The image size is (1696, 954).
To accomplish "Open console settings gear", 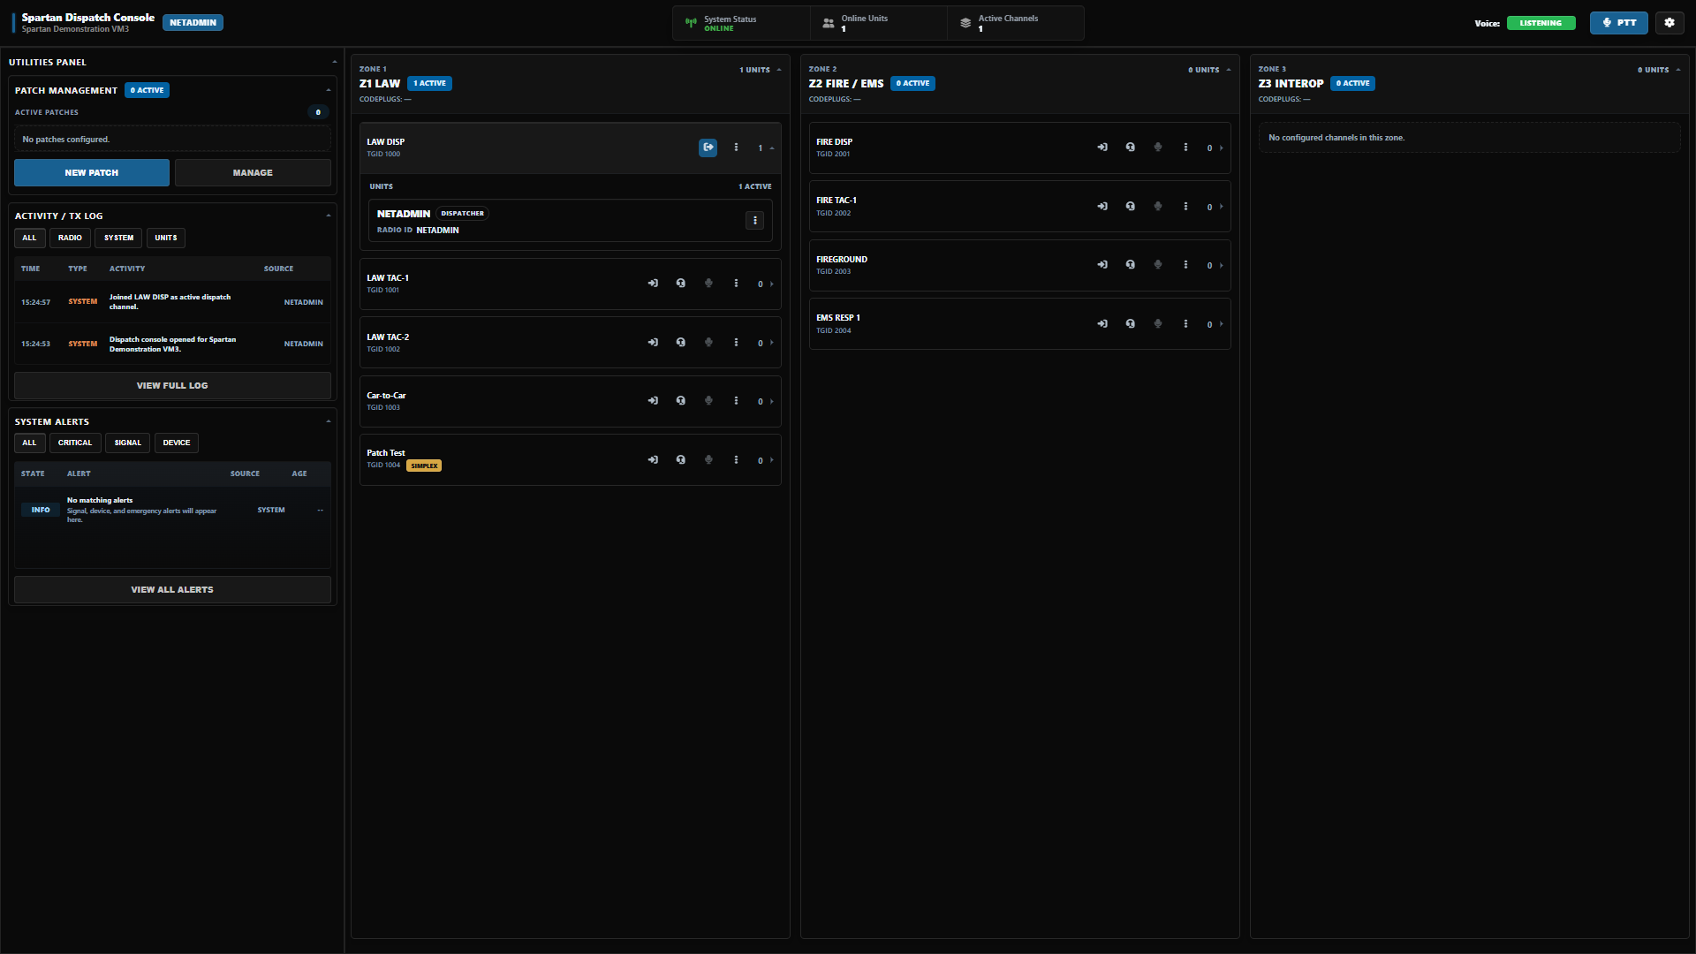I will [x=1669, y=23].
